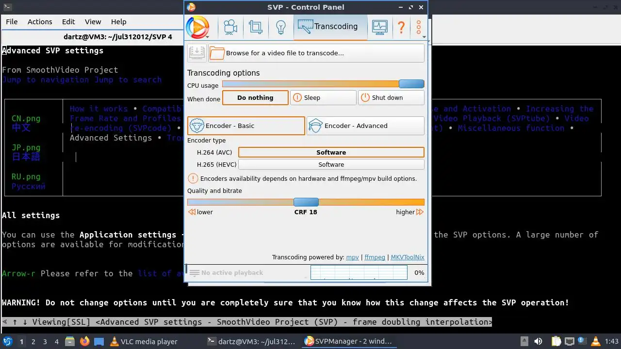Choose H.264 (AVC) Software encoder
This screenshot has width=621, height=349.
click(x=331, y=152)
